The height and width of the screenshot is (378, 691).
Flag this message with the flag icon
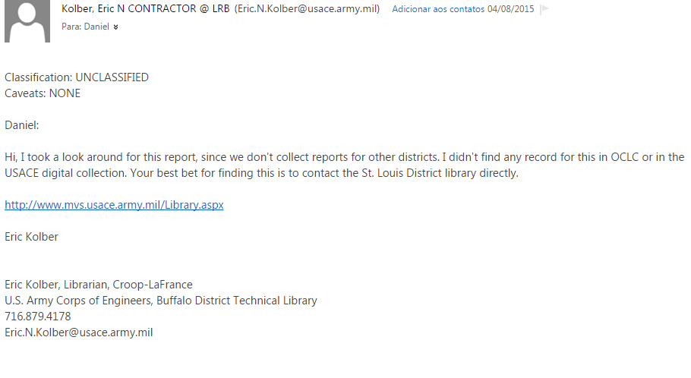tap(544, 9)
